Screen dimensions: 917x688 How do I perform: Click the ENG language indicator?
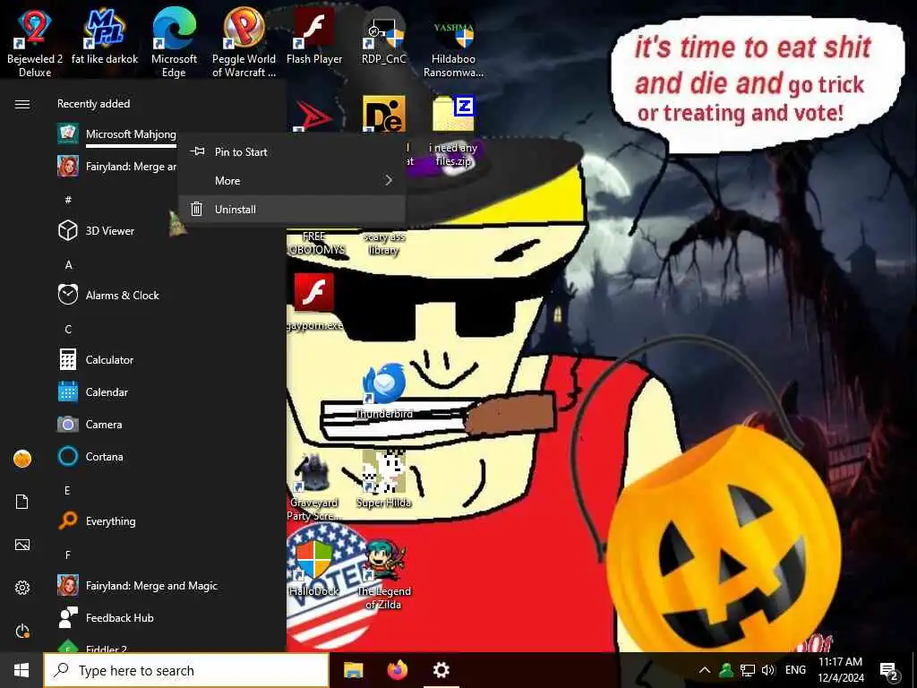tap(795, 670)
